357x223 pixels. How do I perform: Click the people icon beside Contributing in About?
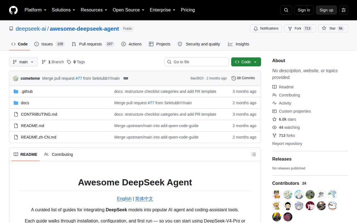click(274, 95)
